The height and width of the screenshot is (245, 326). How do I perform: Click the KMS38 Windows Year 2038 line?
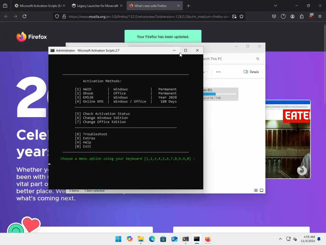click(x=126, y=97)
